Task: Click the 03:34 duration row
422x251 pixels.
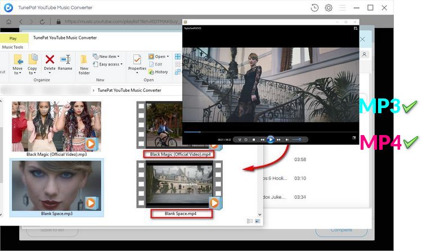Action: coord(300,197)
